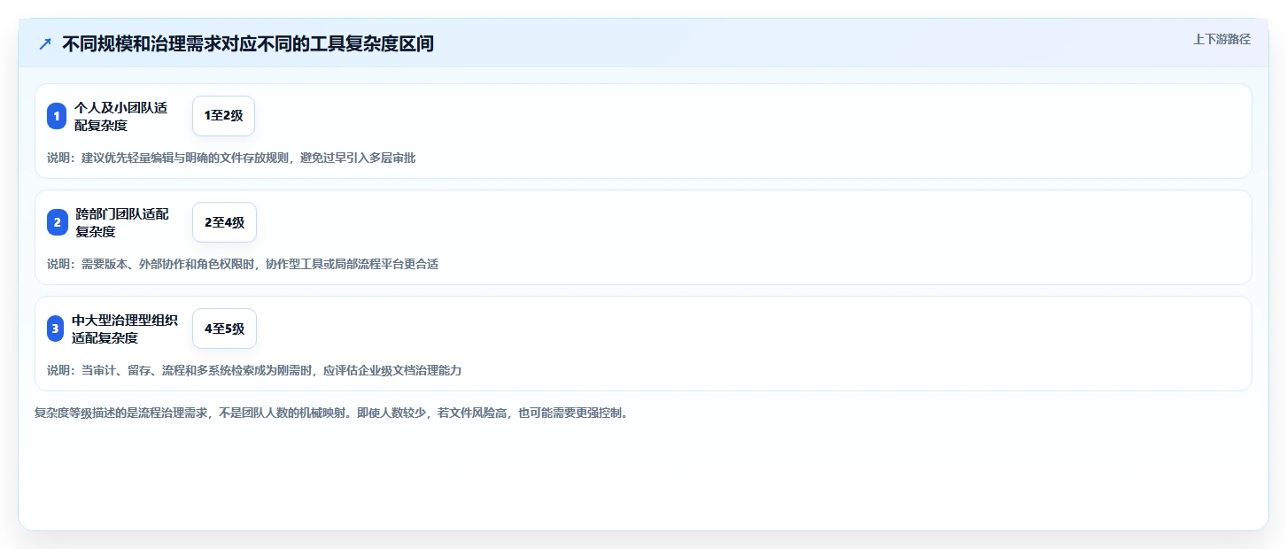Click the description starting 建议优先轻量编辑
1287x549 pixels.
pos(231,159)
